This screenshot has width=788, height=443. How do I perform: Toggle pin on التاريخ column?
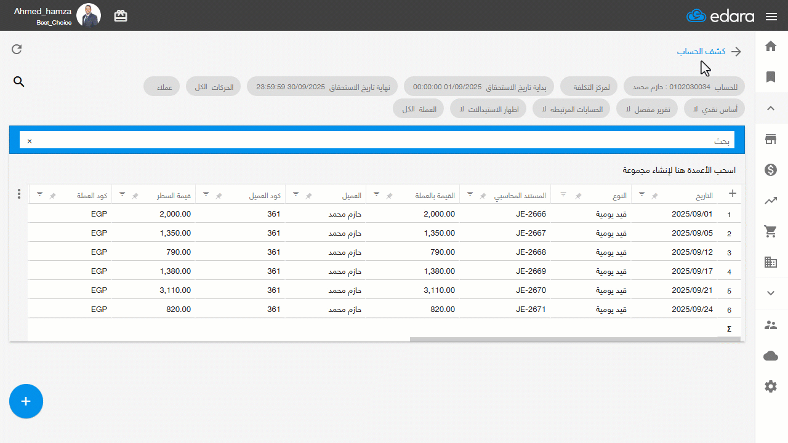click(x=655, y=196)
